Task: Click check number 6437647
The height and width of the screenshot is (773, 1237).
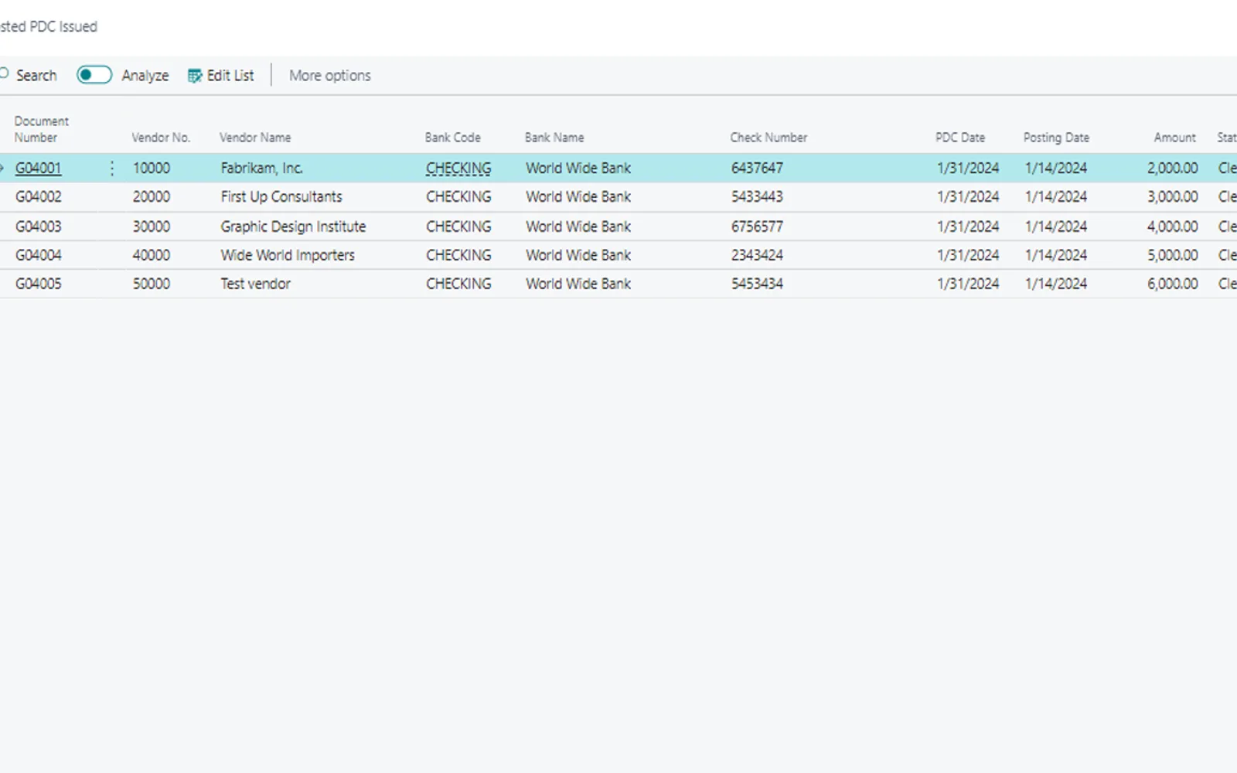Action: (x=757, y=168)
